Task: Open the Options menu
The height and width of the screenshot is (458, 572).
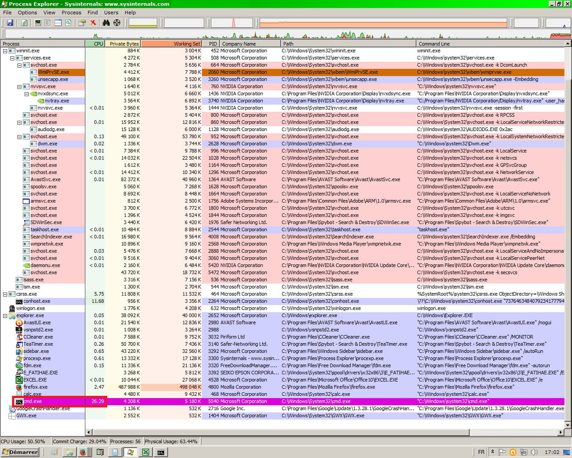Action: pyautogui.click(x=27, y=13)
